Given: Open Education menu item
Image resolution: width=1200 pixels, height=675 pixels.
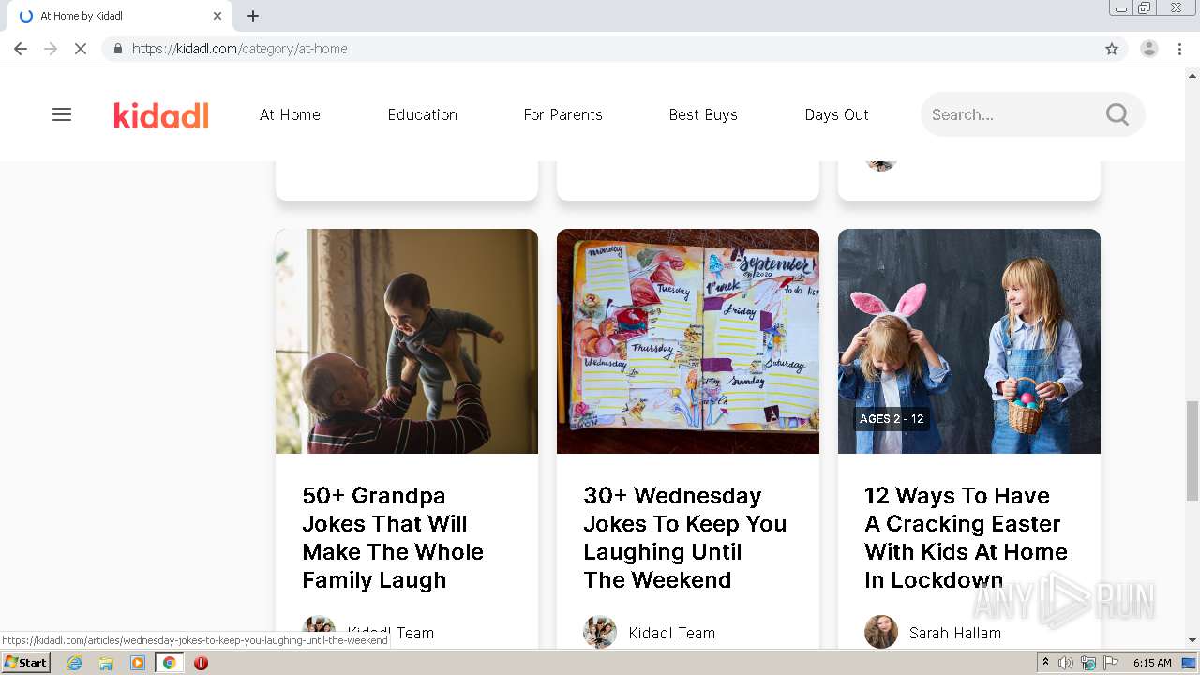Looking at the screenshot, I should [423, 114].
